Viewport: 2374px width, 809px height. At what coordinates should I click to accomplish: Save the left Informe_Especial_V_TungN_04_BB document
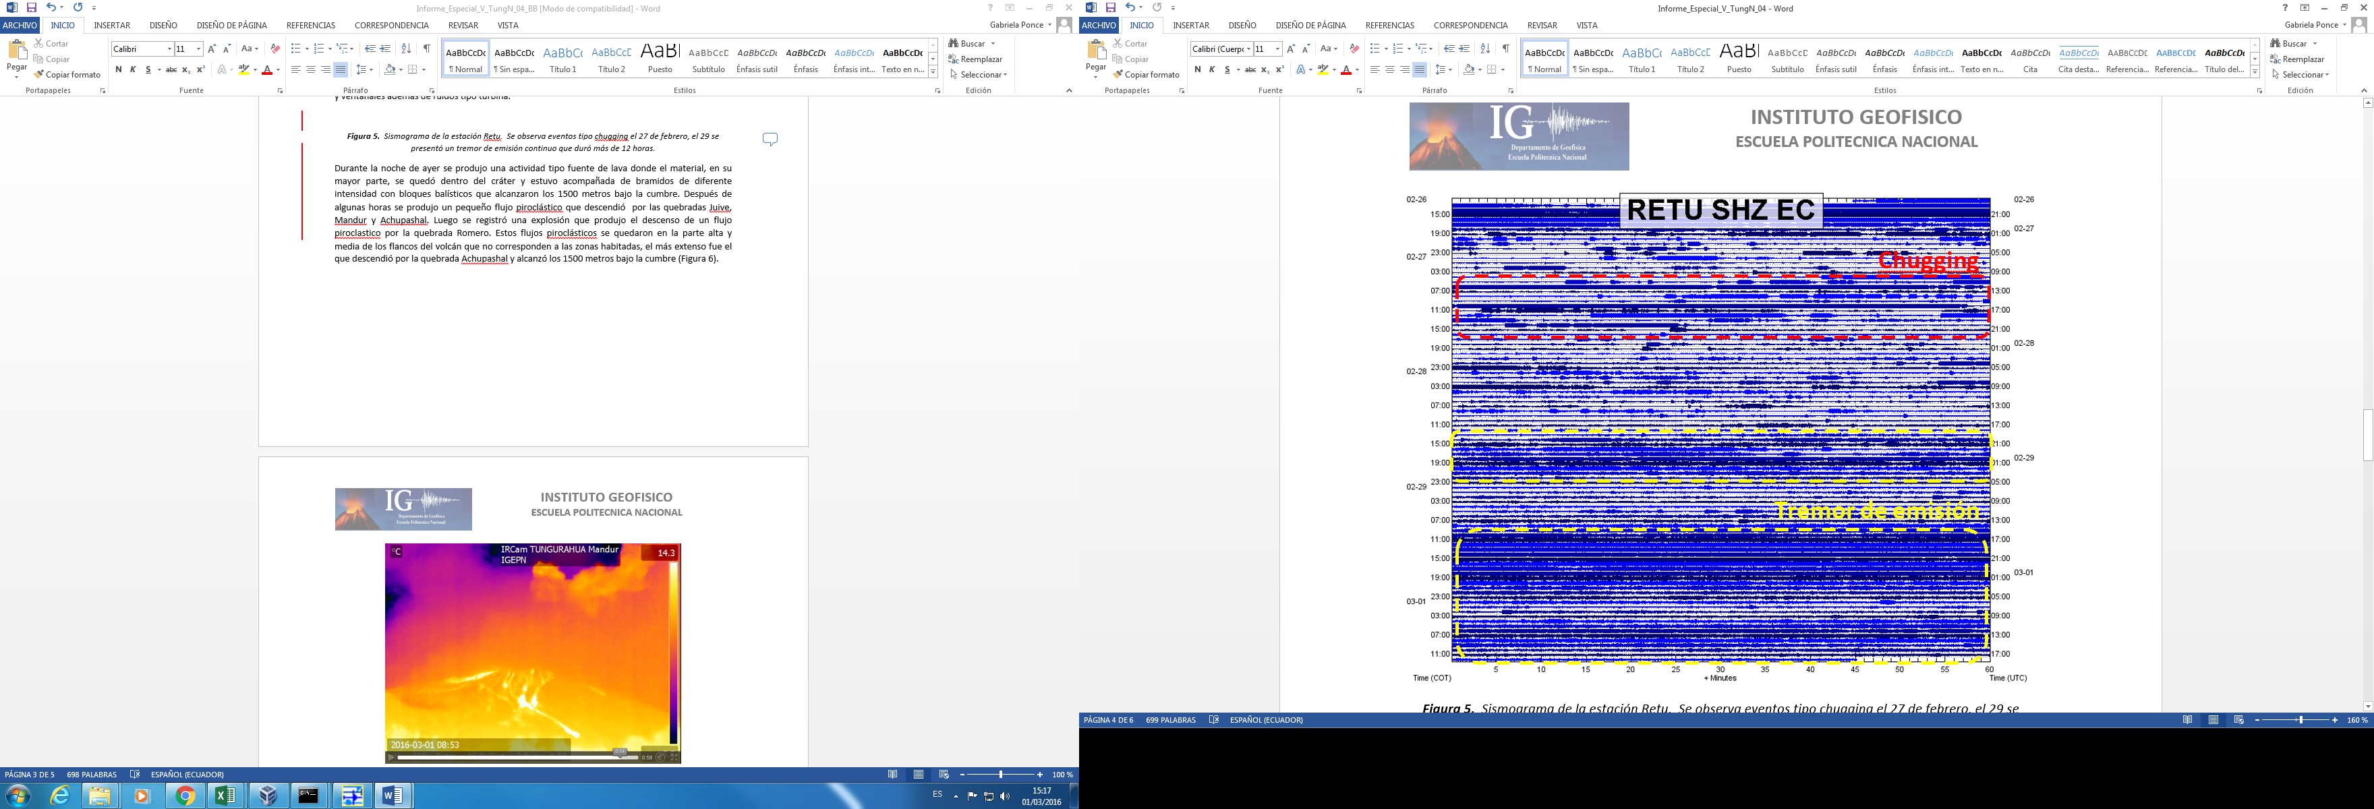point(31,7)
